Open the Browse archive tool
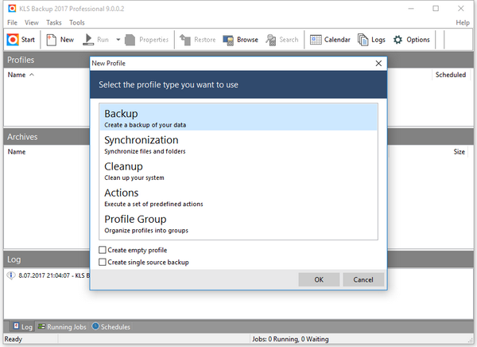Screen dimensions: 477x347 [229, 39]
